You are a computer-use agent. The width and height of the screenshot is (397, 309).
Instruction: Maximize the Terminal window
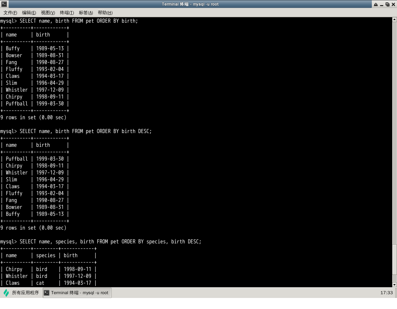point(387,4)
